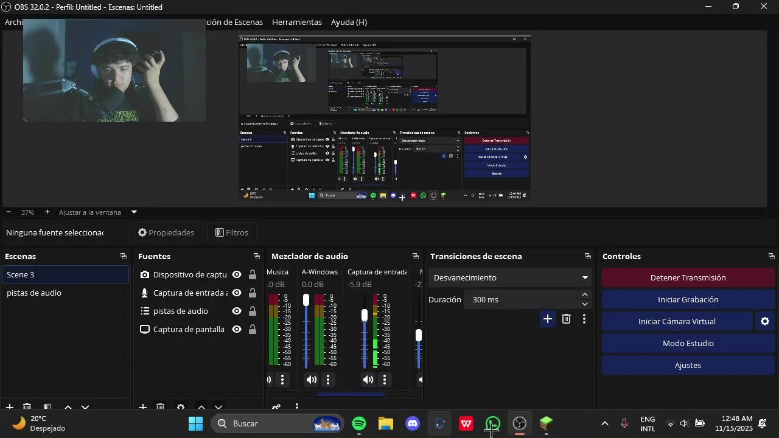Zoom in the preview with plus
The image size is (779, 438).
47,212
